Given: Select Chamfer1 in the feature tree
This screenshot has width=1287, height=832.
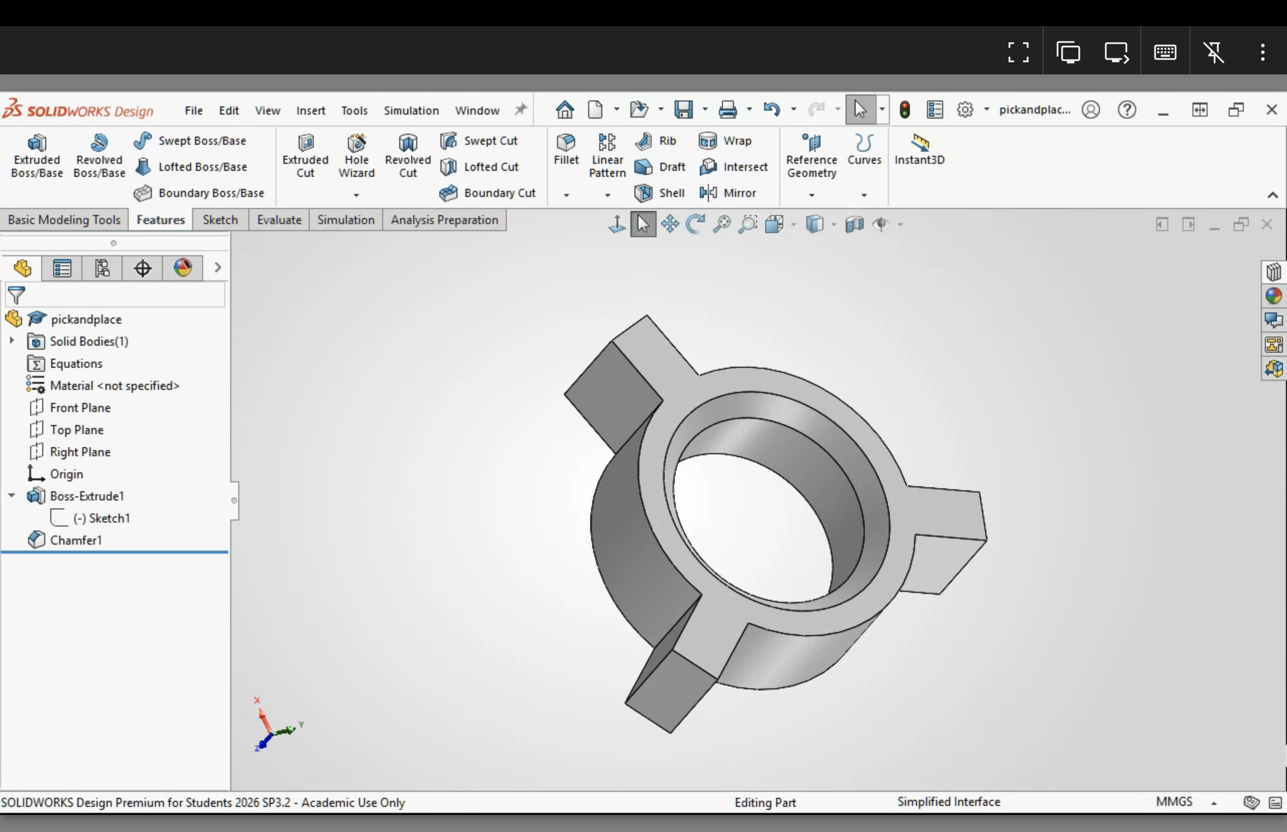Looking at the screenshot, I should coord(76,540).
